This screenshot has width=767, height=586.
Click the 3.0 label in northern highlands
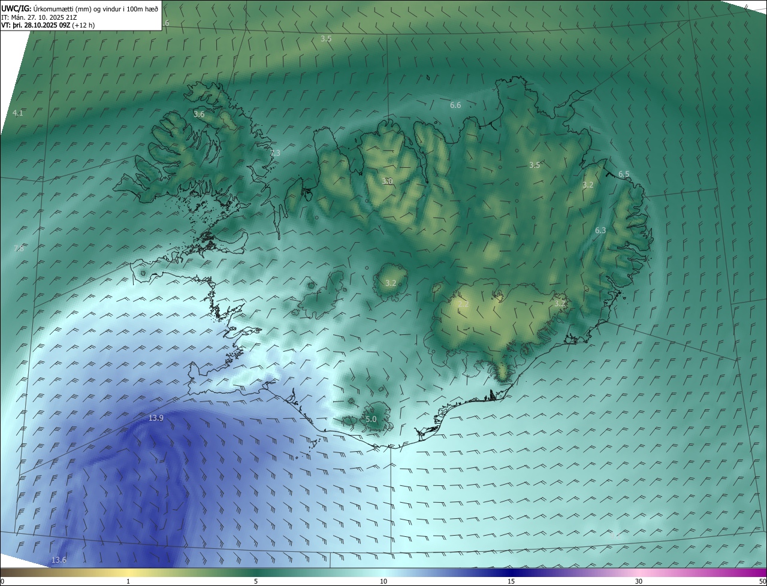388,181
